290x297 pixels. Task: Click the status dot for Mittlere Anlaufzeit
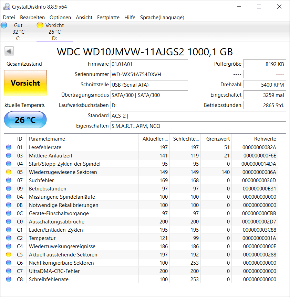point(9,155)
